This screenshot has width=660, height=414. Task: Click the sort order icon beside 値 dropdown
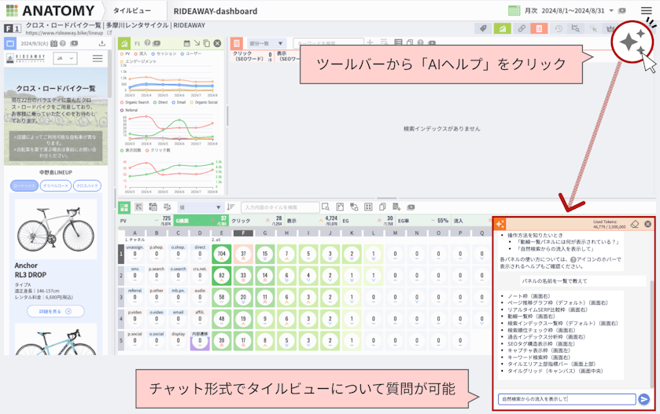tap(230, 207)
